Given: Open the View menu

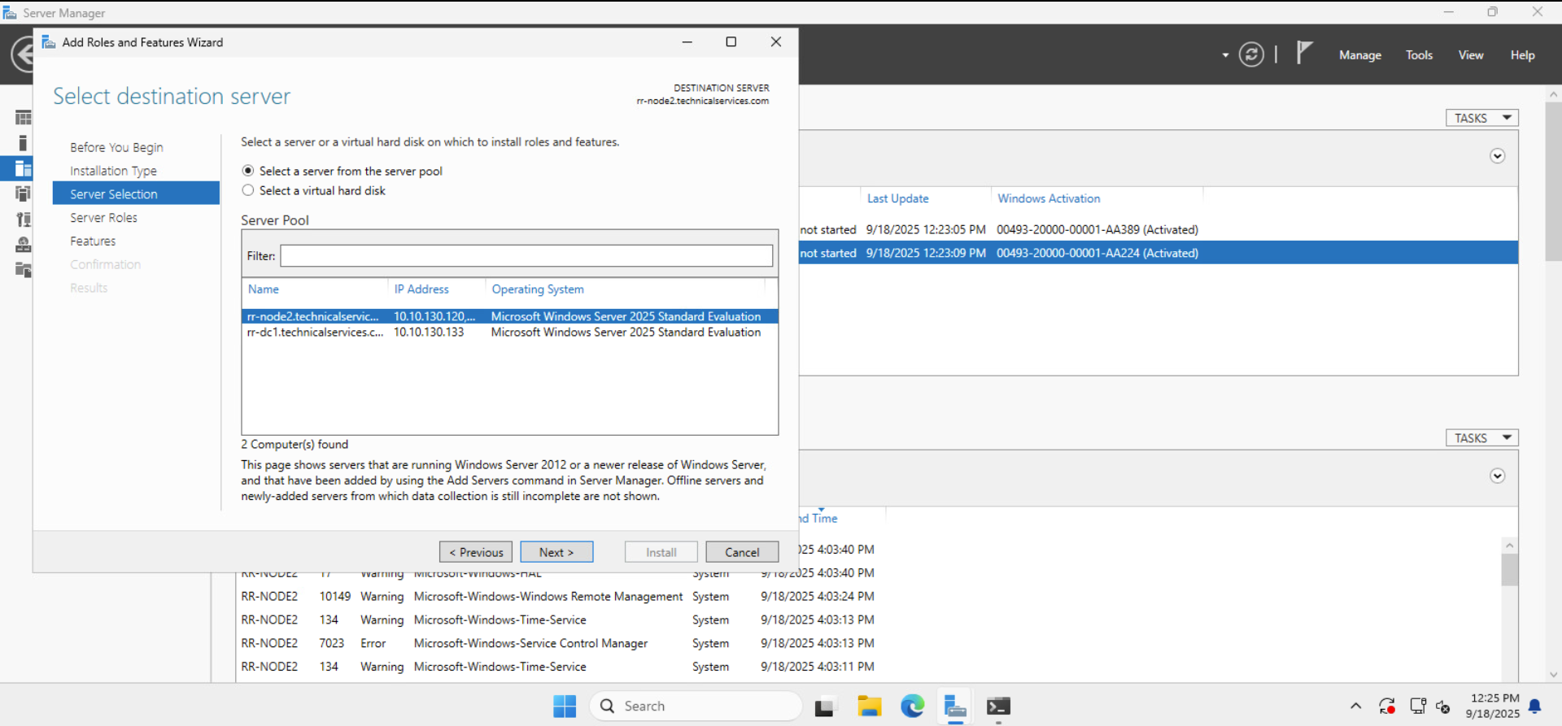Looking at the screenshot, I should [x=1471, y=55].
